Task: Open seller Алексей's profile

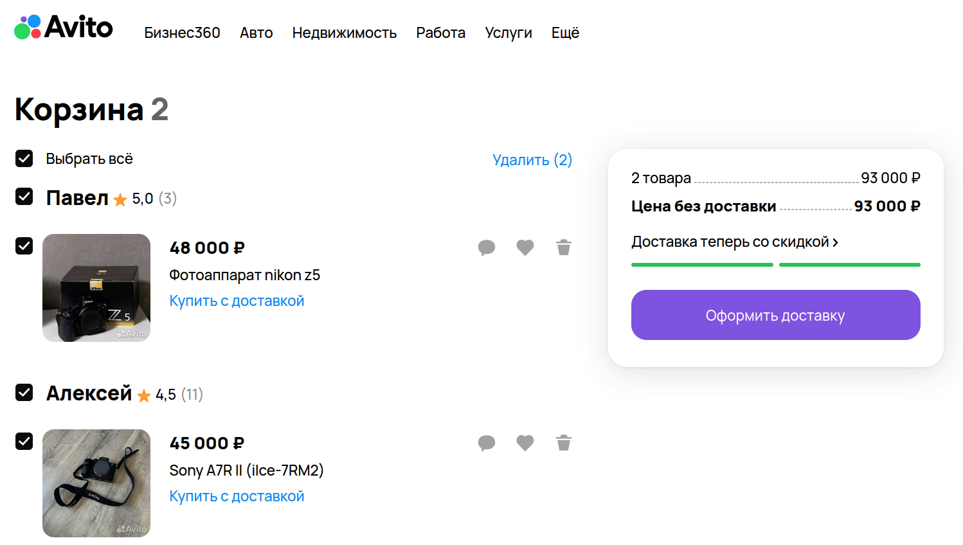Action: (x=89, y=393)
